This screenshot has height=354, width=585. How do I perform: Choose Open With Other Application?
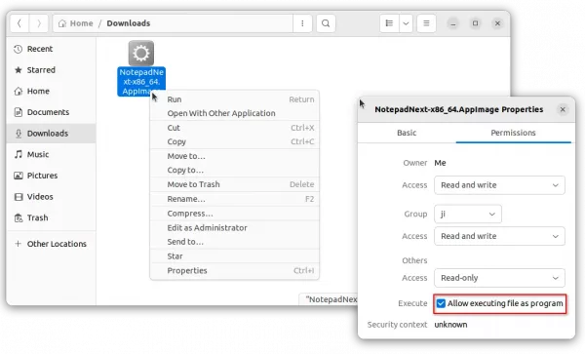tap(235, 113)
